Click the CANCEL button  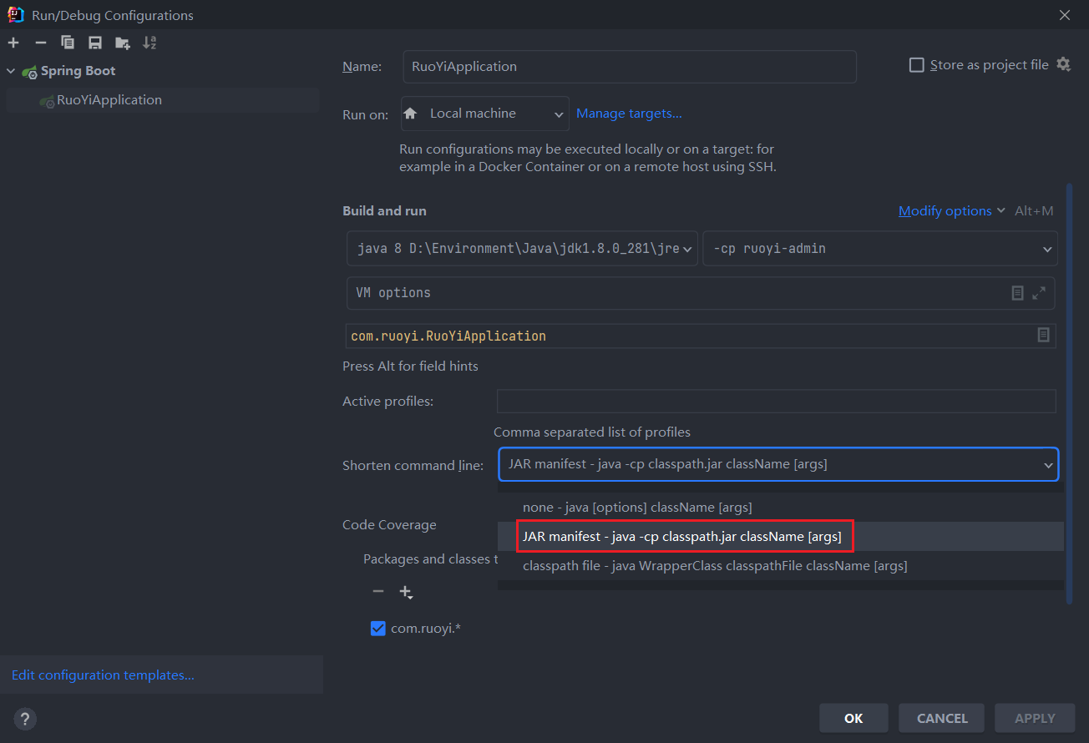[942, 718]
